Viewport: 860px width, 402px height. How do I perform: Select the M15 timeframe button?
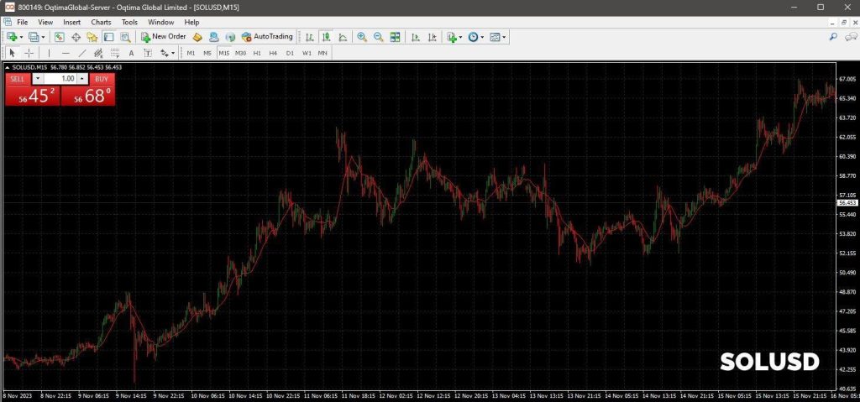[223, 53]
